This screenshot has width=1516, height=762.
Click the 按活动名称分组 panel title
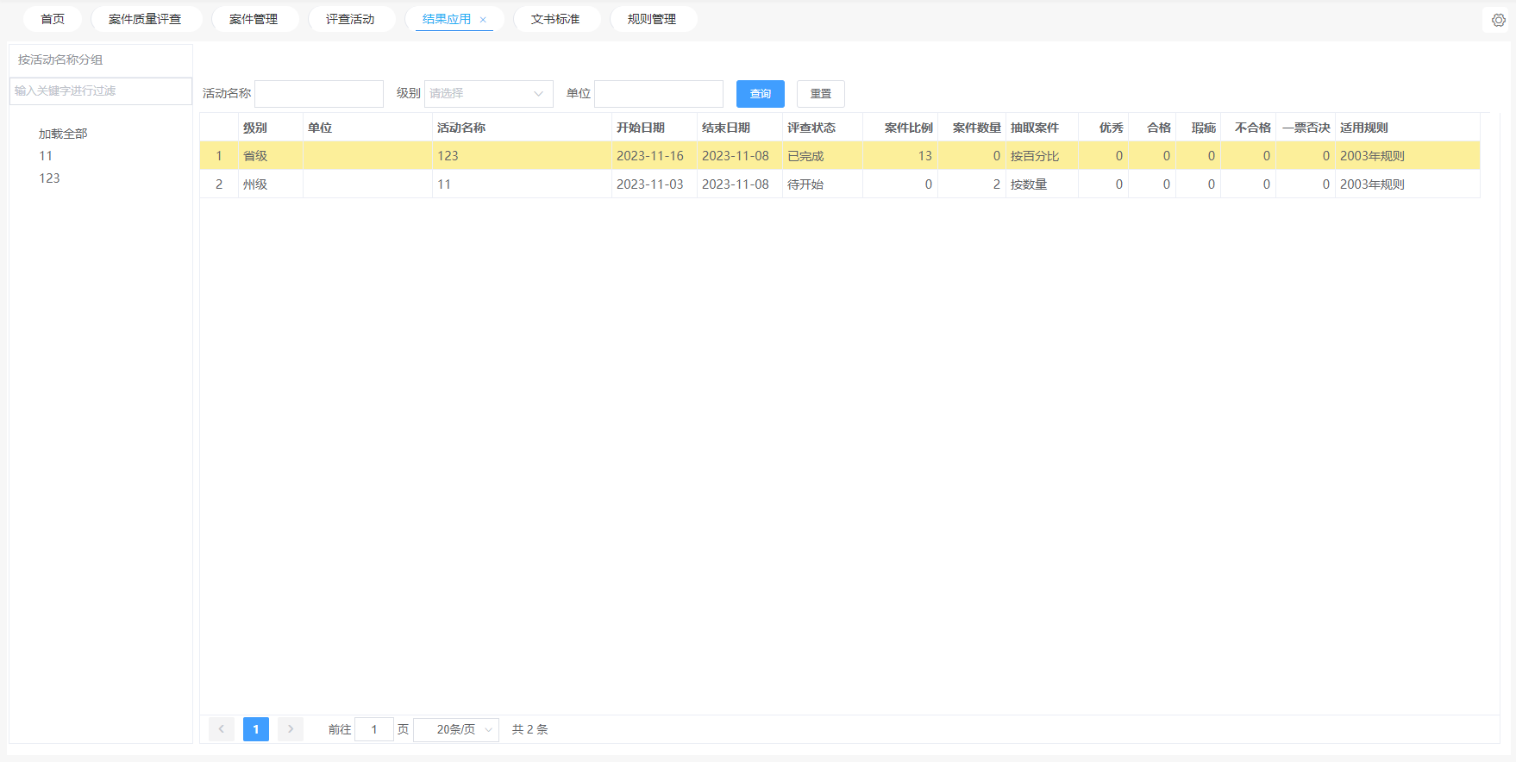(60, 59)
